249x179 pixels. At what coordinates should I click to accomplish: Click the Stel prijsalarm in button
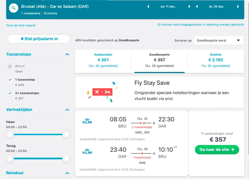39,39
